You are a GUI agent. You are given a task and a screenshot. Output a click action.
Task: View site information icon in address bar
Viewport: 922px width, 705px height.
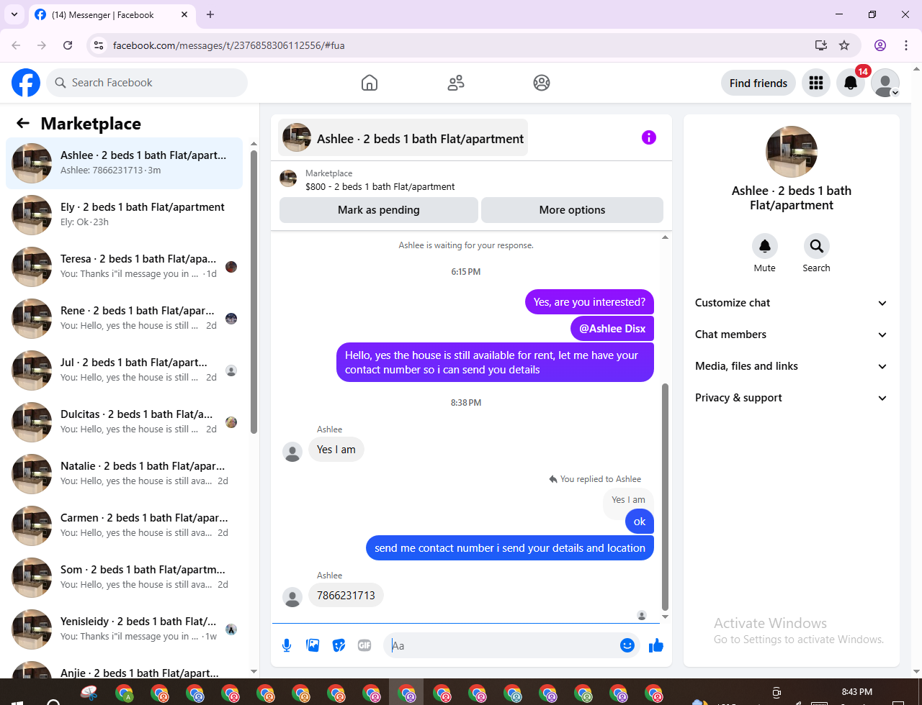coord(99,45)
